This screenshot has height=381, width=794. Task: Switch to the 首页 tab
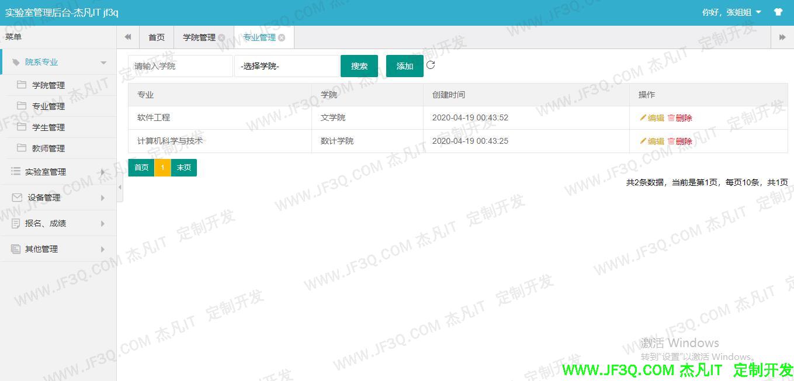click(x=157, y=37)
